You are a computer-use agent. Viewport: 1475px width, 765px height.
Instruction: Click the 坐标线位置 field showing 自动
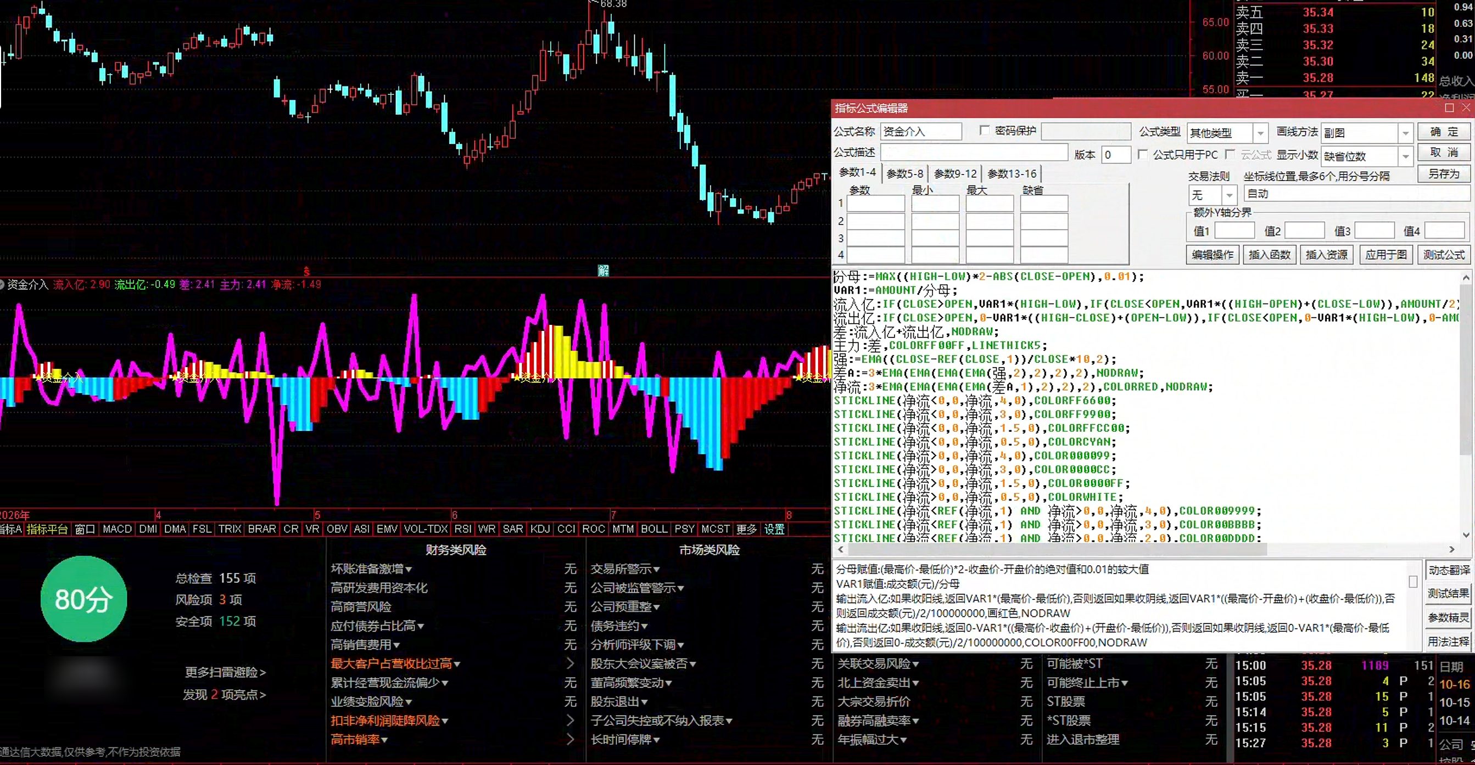click(x=1357, y=193)
